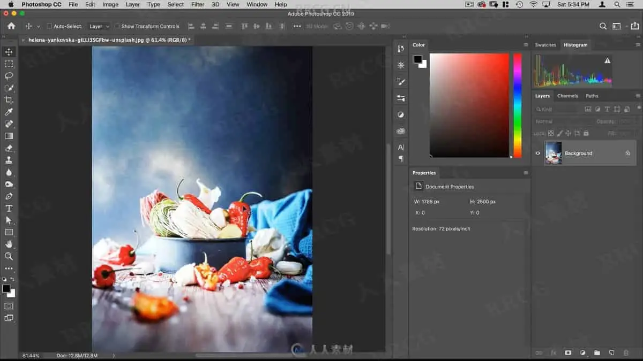Select the Blur tool
This screenshot has height=361, width=643.
[x=9, y=172]
